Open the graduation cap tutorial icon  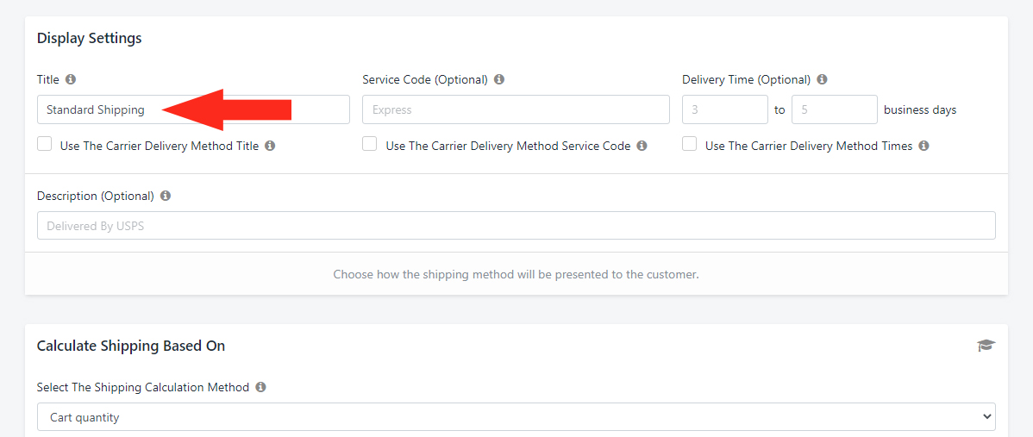[x=986, y=346]
